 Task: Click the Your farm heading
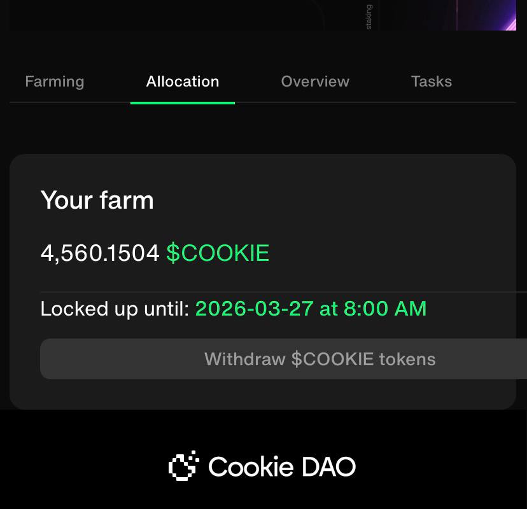(x=97, y=200)
